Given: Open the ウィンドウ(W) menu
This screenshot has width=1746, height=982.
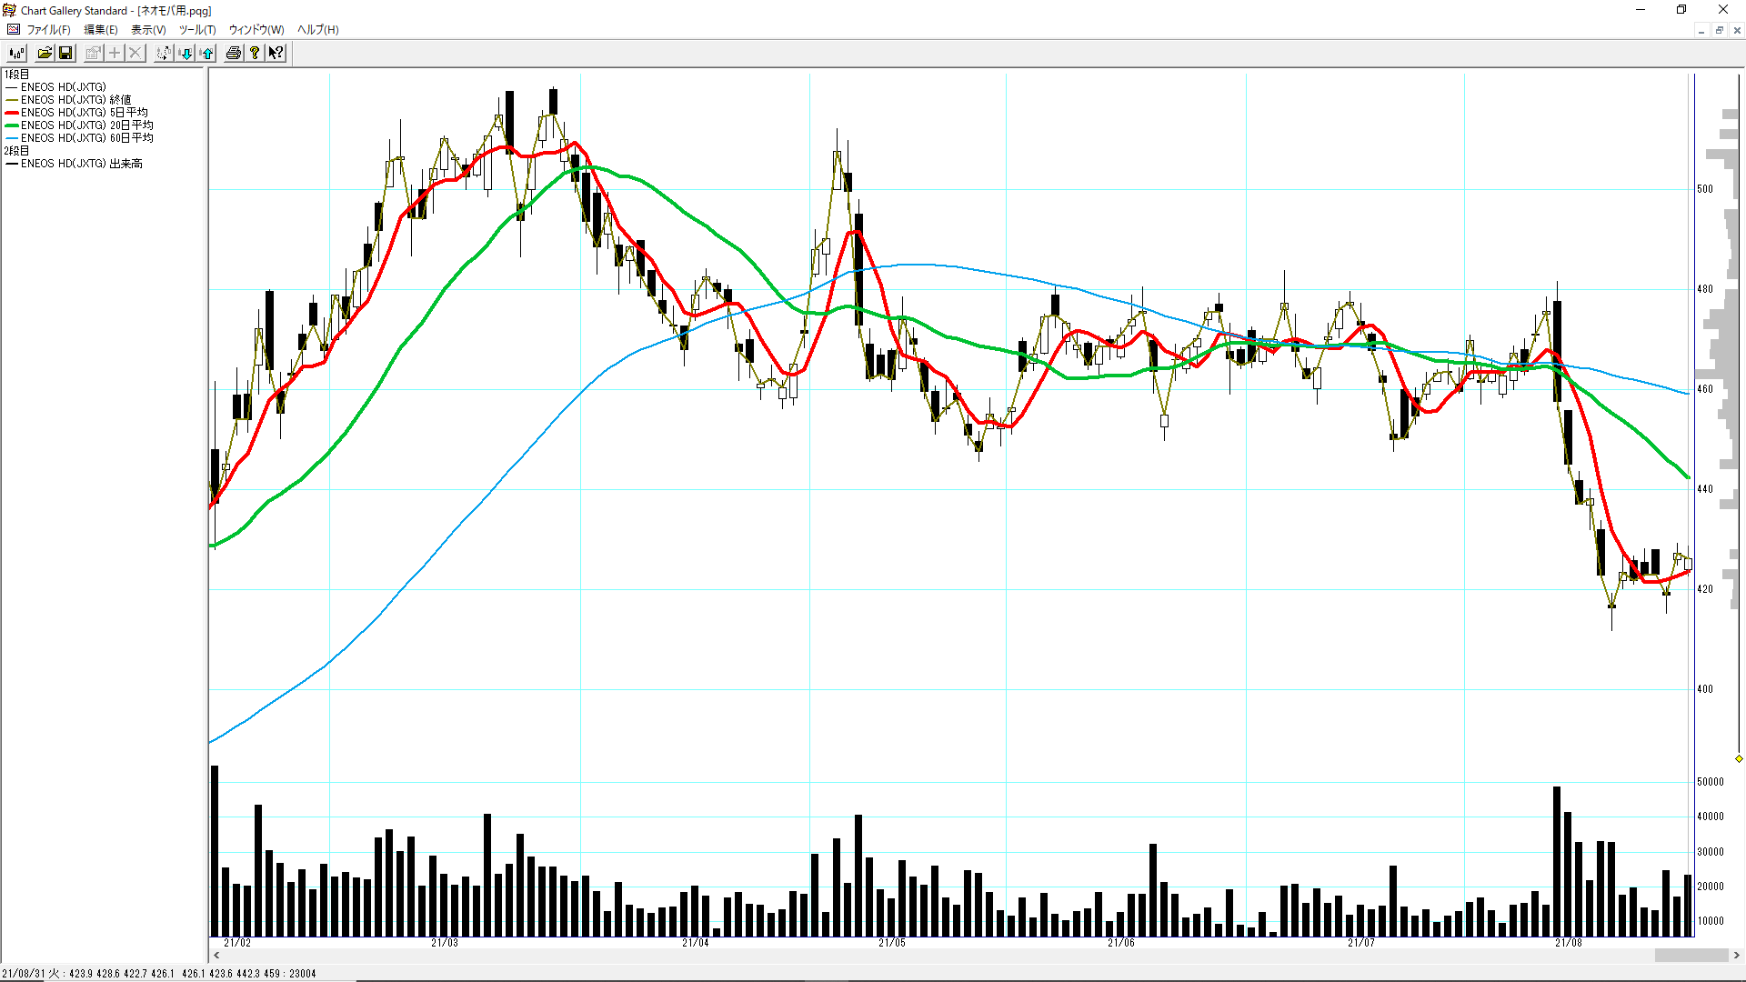Looking at the screenshot, I should point(256,30).
